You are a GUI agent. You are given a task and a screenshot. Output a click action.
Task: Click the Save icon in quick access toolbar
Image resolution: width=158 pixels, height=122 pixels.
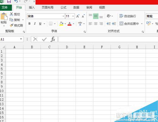(9, 1)
